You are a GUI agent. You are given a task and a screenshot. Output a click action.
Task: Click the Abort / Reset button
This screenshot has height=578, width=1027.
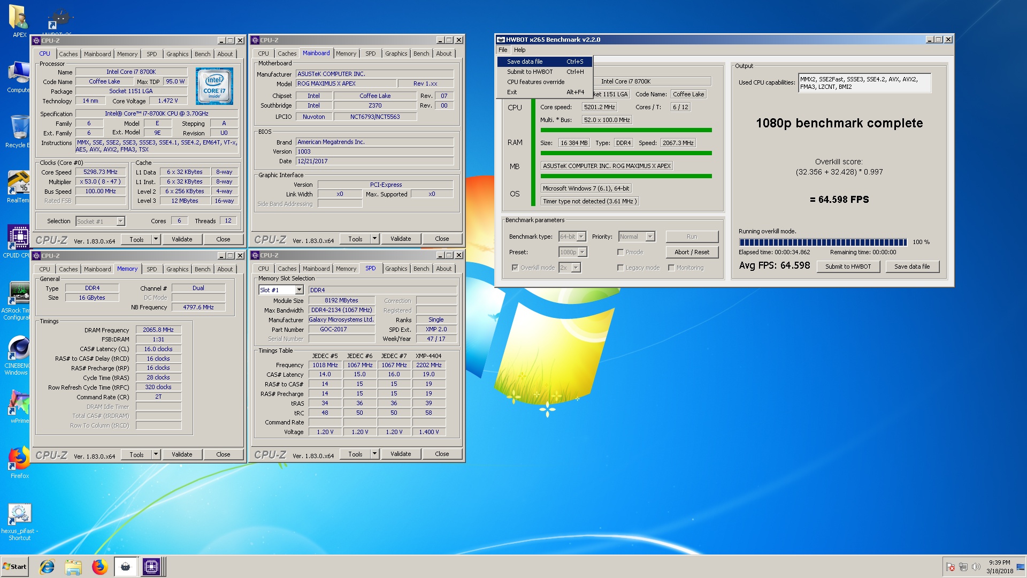(x=692, y=252)
